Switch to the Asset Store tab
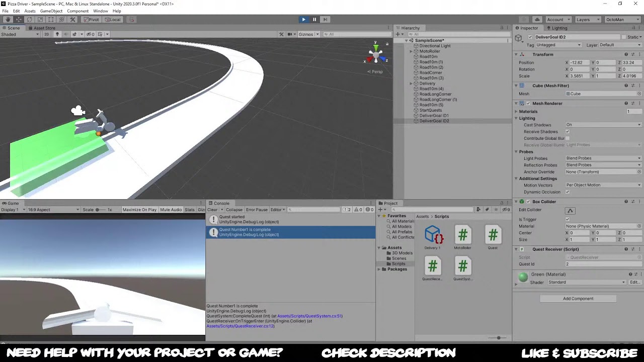The height and width of the screenshot is (362, 644). click(x=41, y=28)
